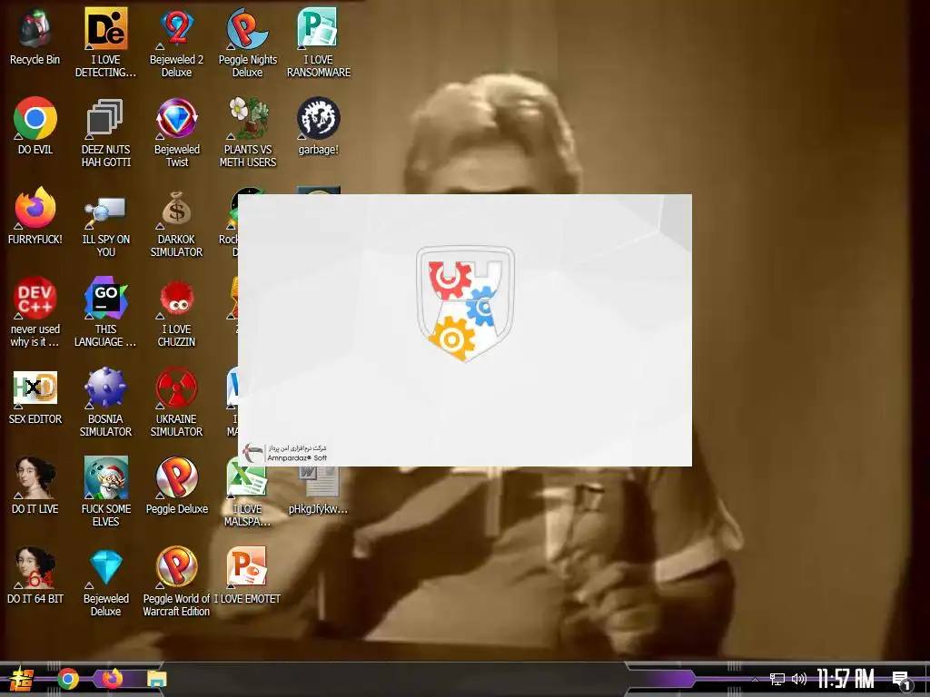This screenshot has height=697, width=930.
Task: Click the Amnpardaz Soft label on splash
Action: point(297,457)
